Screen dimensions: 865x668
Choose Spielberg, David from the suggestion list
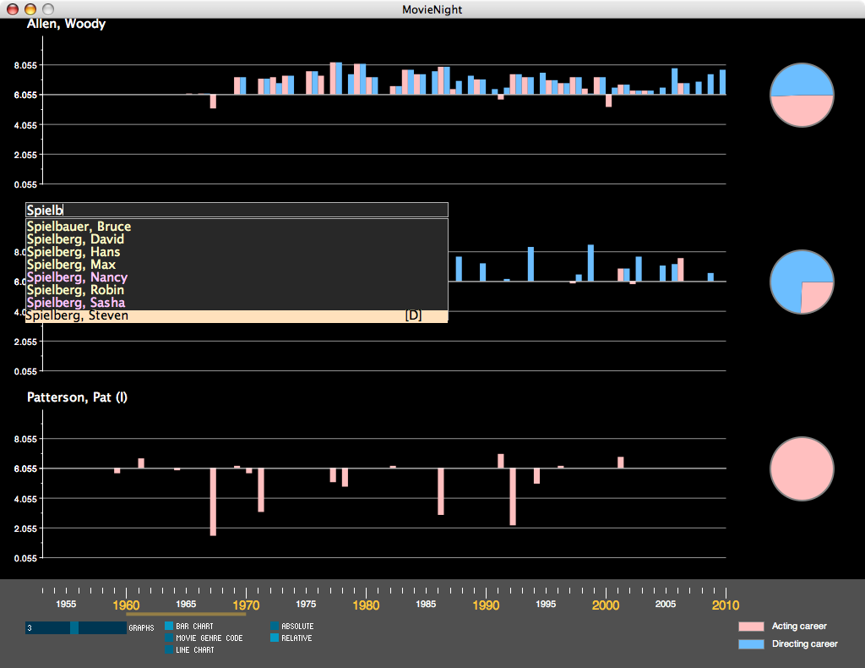click(76, 239)
